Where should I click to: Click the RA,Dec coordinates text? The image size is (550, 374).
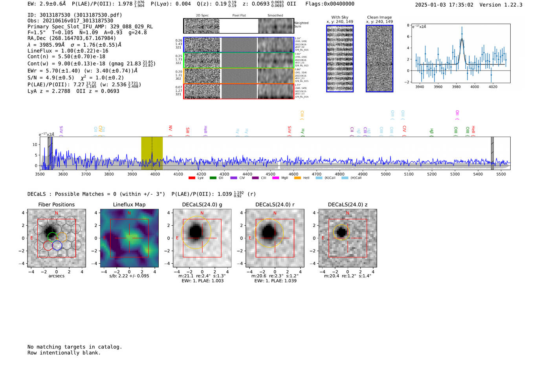click(72, 38)
